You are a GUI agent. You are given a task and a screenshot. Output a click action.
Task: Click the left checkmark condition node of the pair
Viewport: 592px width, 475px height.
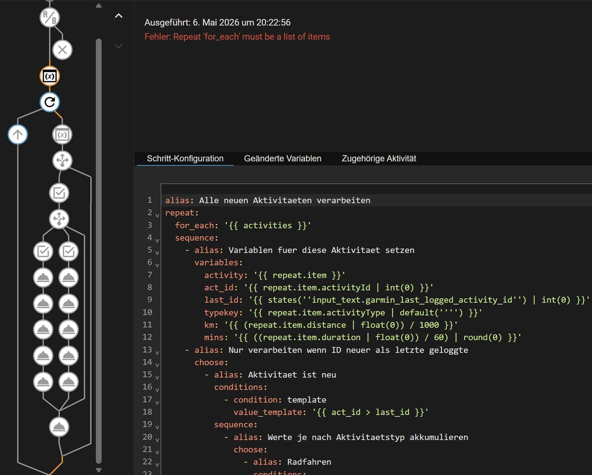pos(43,251)
